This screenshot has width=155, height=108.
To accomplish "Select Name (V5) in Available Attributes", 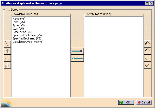I will (19, 19).
